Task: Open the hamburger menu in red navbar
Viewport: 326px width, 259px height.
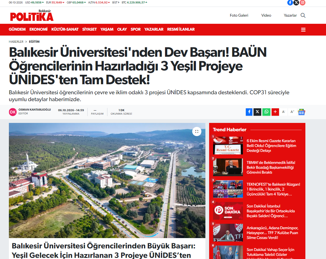Action: click(x=303, y=30)
